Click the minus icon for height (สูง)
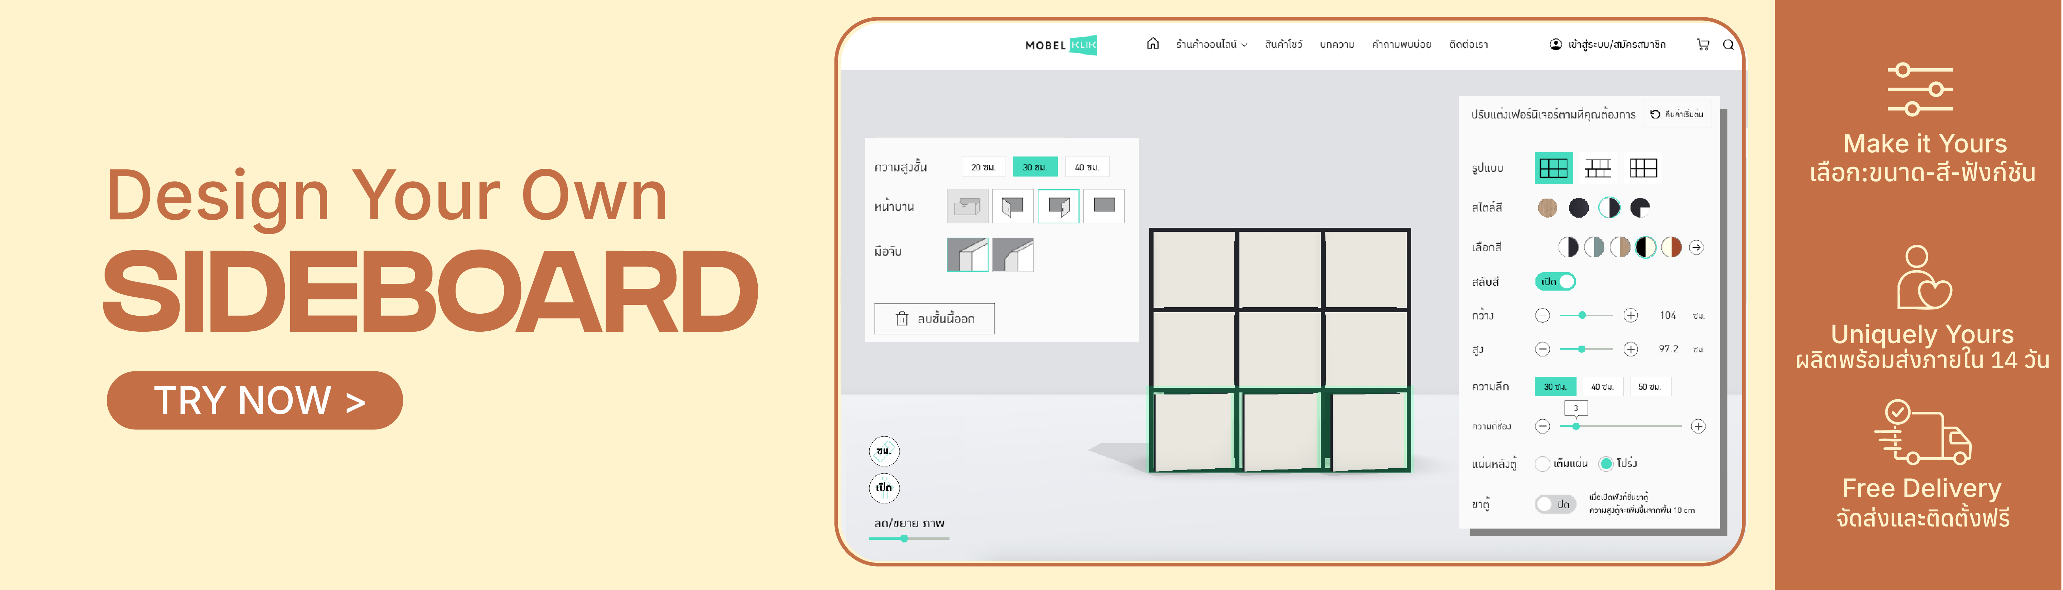 tap(1543, 349)
